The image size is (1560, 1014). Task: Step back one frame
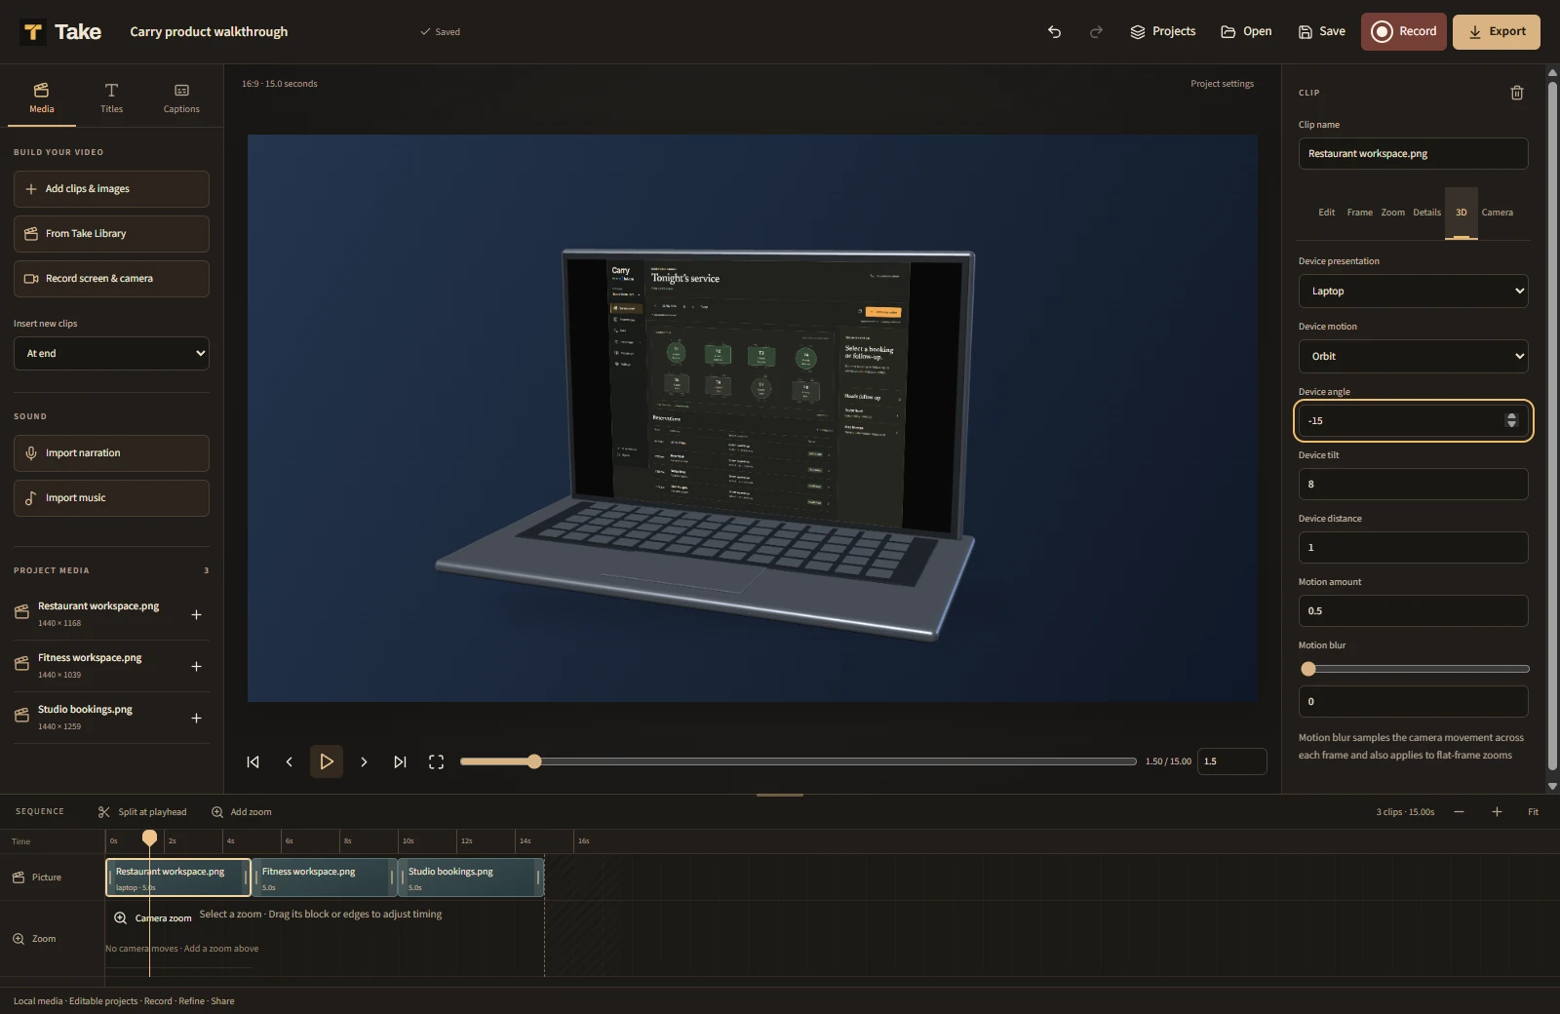click(289, 761)
